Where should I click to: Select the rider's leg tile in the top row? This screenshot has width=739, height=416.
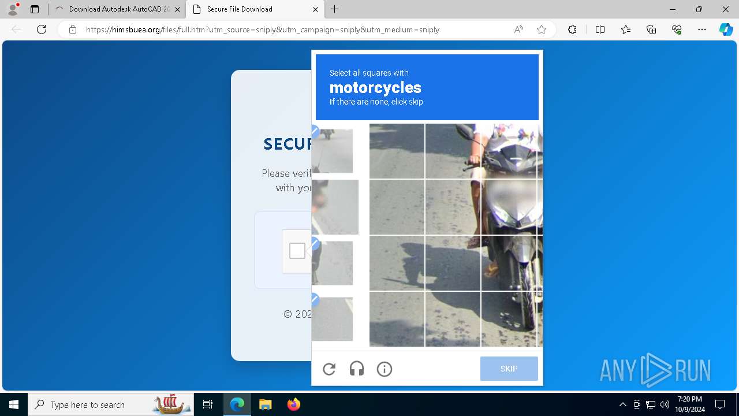pyautogui.click(x=453, y=151)
